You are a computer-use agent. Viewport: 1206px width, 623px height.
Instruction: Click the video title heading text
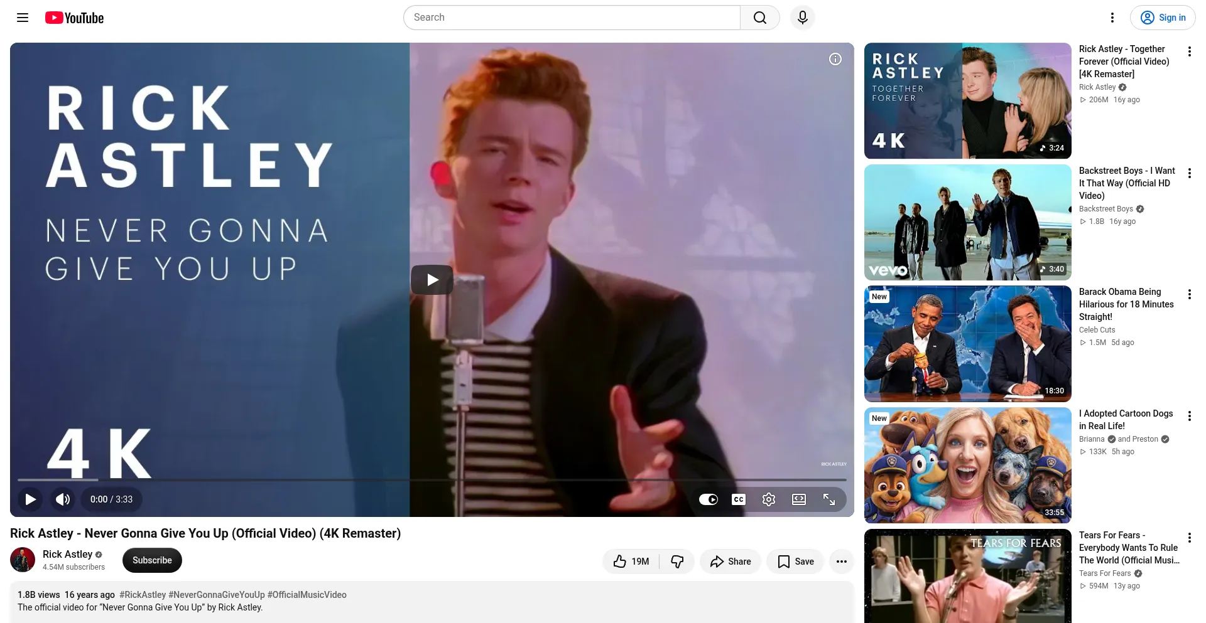[205, 533]
